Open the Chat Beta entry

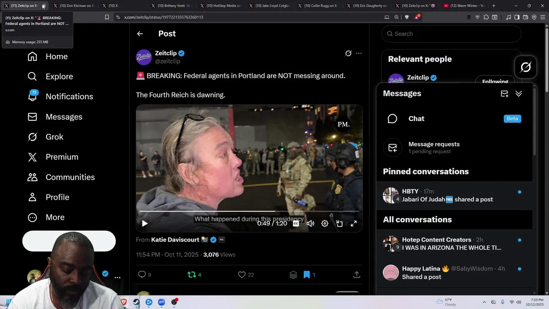click(x=454, y=118)
